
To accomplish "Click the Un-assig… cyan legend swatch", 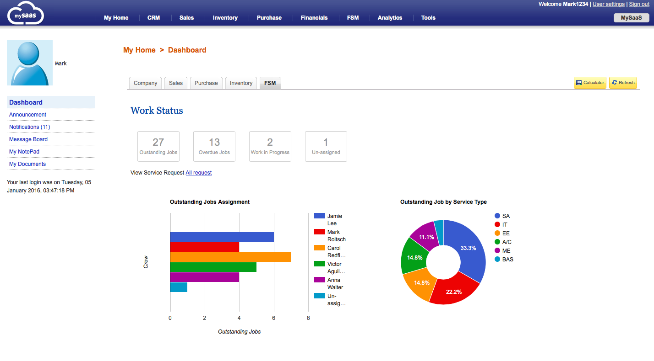I will click(320, 296).
